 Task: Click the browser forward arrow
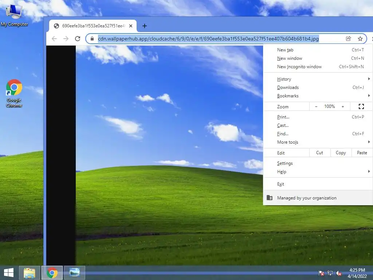point(66,39)
